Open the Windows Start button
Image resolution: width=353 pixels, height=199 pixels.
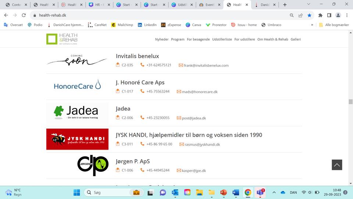pyautogui.click(x=76, y=192)
